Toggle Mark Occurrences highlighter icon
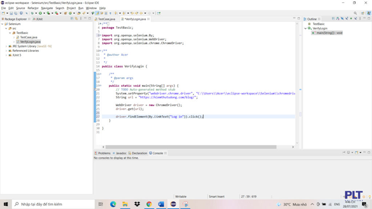 (97, 13)
